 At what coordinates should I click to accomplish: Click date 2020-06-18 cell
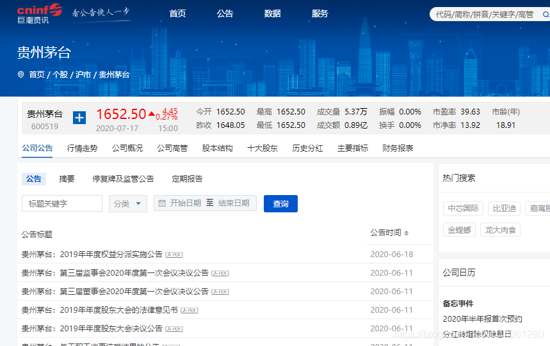click(x=392, y=255)
